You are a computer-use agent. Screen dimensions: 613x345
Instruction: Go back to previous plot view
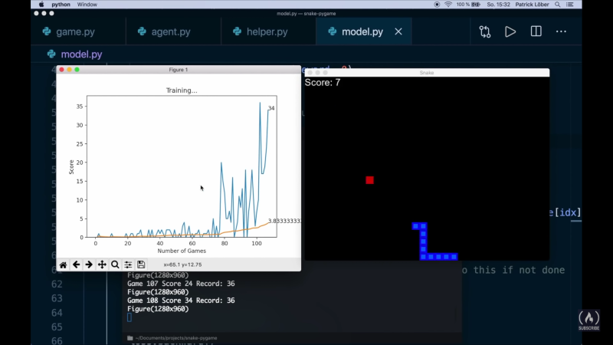tap(76, 264)
